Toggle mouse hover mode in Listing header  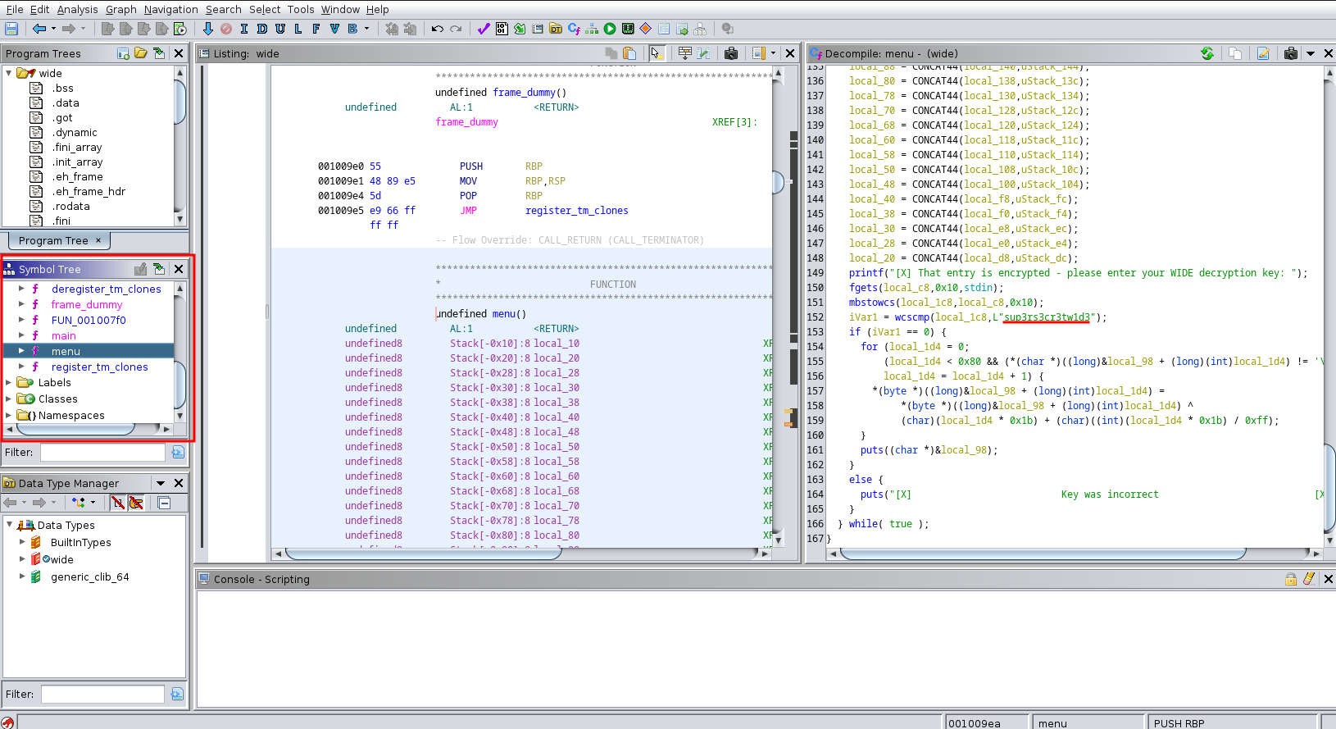[x=656, y=53]
